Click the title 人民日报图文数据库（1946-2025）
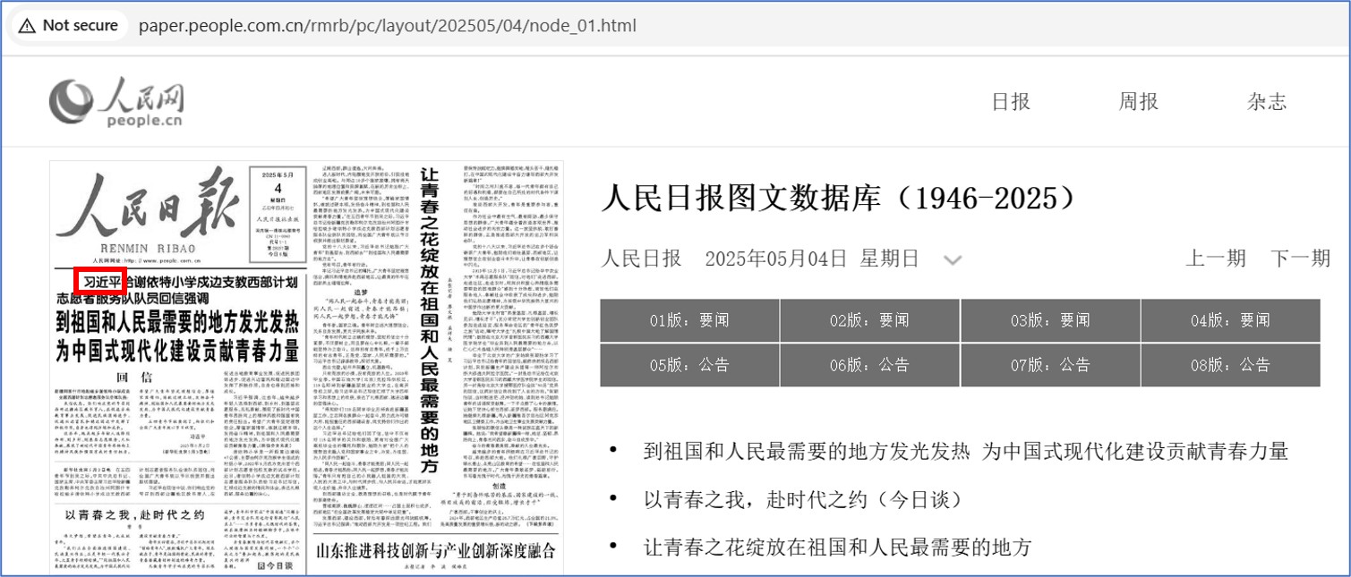The width and height of the screenshot is (1351, 577). 839,199
